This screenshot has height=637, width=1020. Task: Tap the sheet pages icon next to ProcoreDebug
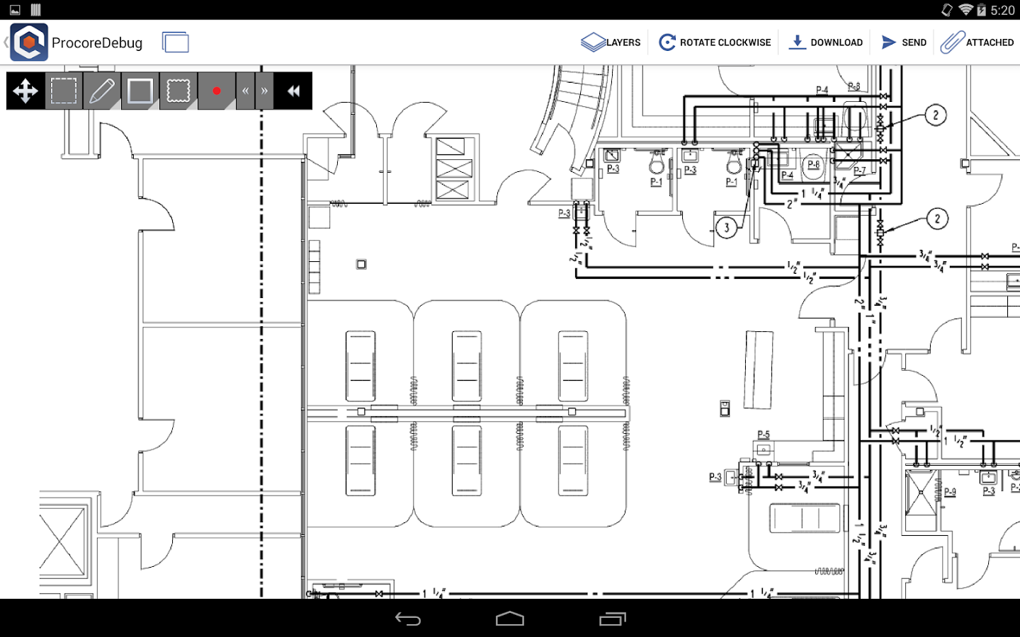(x=176, y=42)
